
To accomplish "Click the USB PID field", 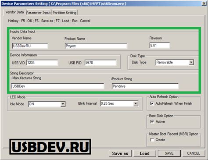I will (x=100, y=63).
